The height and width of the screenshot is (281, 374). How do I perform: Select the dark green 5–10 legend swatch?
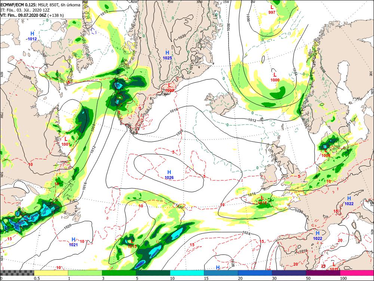coord(153,273)
